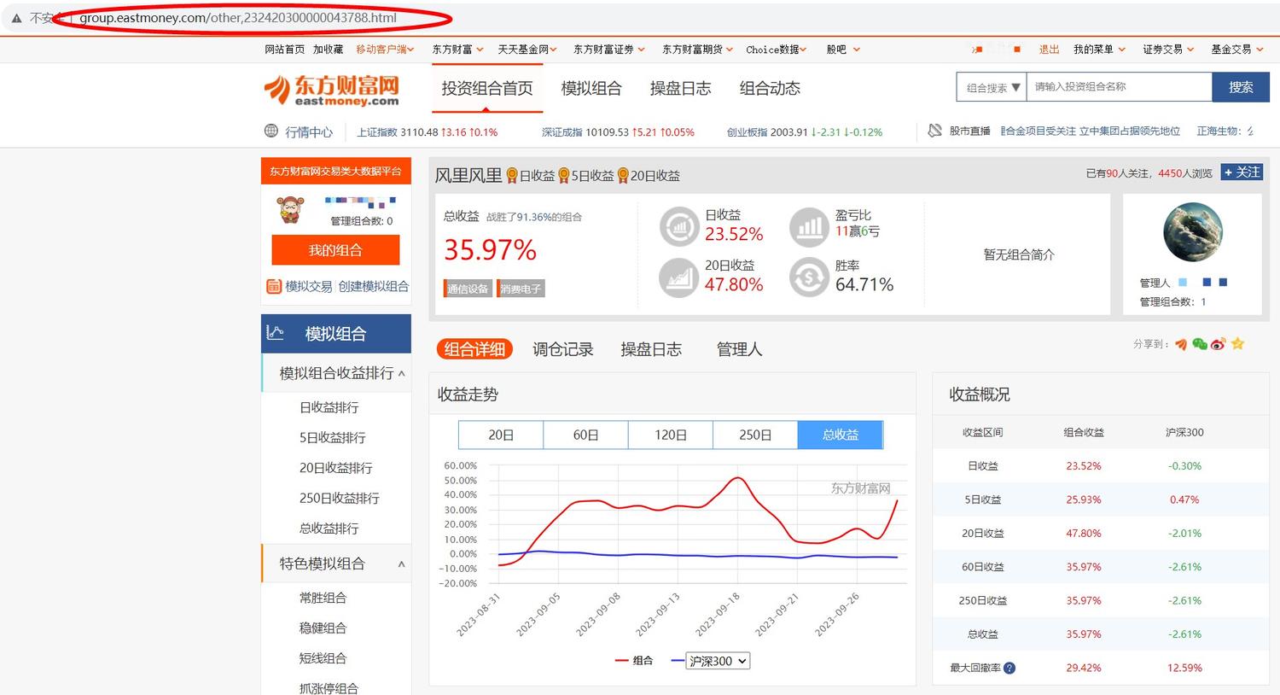Open the 沪深300 benchmark dropdown

[719, 661]
